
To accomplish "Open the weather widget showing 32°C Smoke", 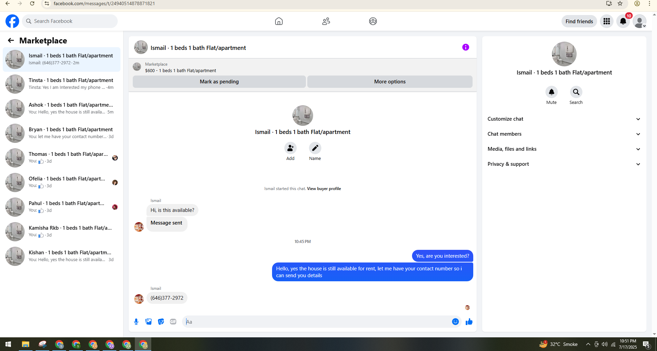I will pyautogui.click(x=558, y=344).
